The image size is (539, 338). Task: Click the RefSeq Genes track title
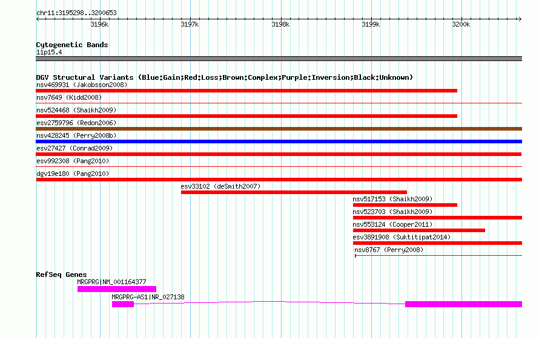click(61, 275)
